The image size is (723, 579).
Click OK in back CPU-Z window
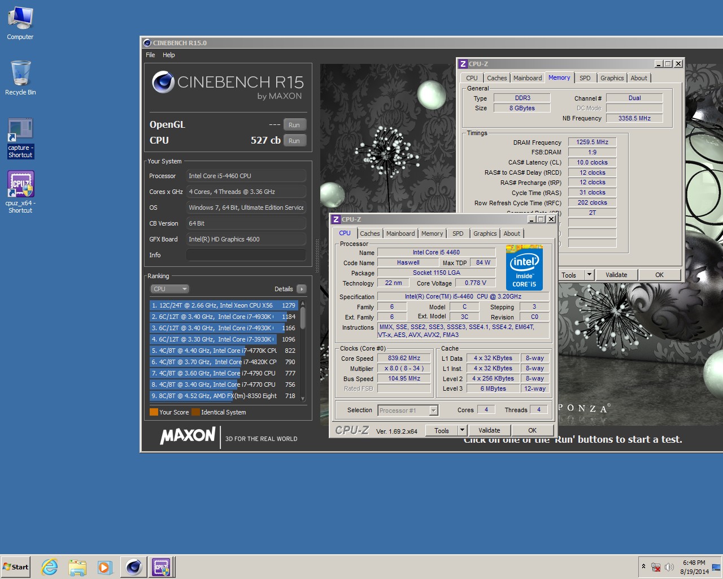(x=659, y=275)
